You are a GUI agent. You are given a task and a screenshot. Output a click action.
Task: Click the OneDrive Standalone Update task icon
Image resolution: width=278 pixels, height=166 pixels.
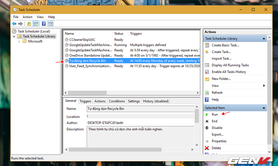coord(66,55)
